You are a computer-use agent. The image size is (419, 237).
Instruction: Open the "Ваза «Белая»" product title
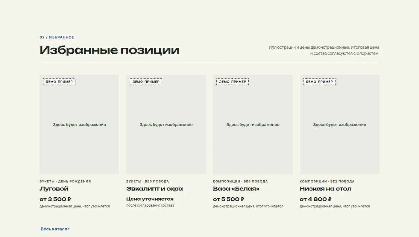[x=236, y=189]
